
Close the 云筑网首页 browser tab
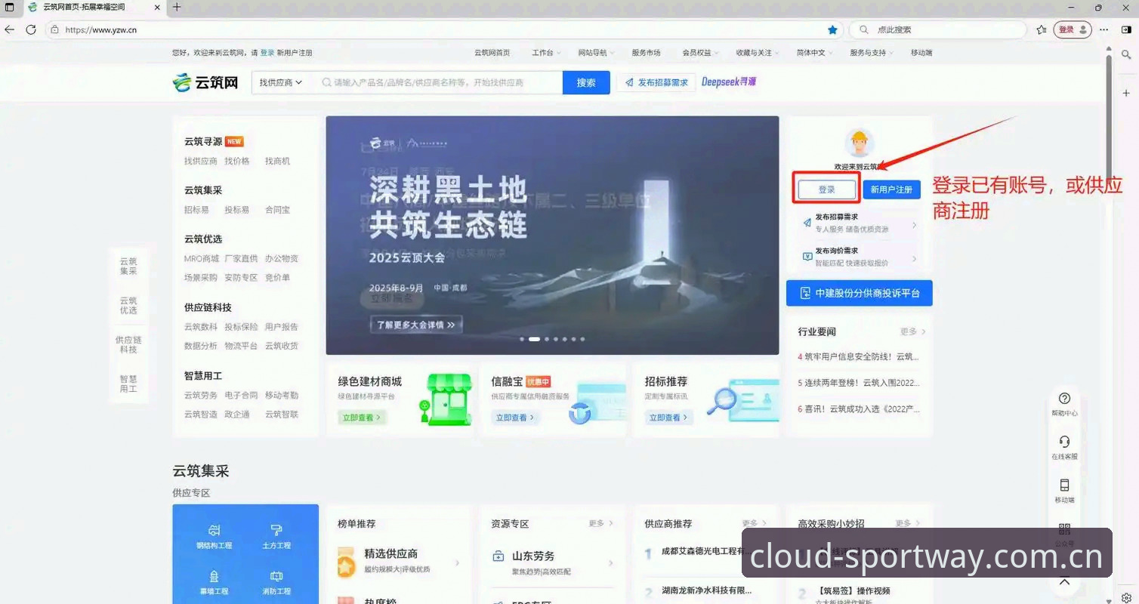point(156,8)
